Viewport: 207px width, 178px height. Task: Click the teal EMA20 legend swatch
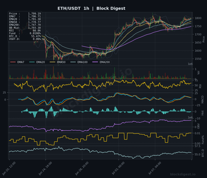pos(32,62)
